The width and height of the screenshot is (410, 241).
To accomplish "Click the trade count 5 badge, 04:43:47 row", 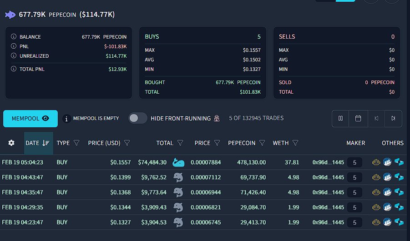I will (x=354, y=177).
